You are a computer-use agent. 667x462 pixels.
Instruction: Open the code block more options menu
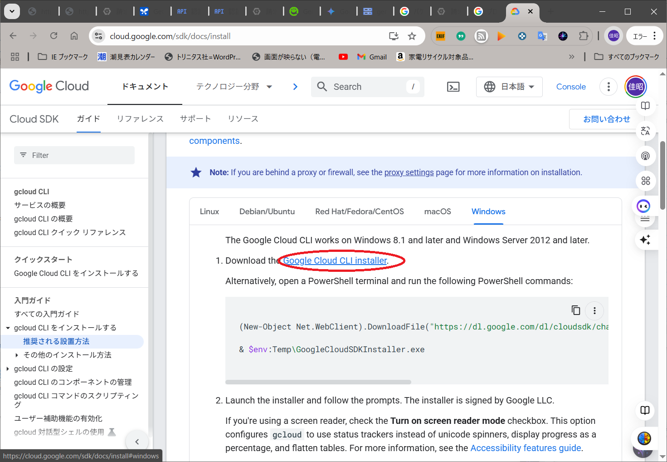(x=594, y=311)
